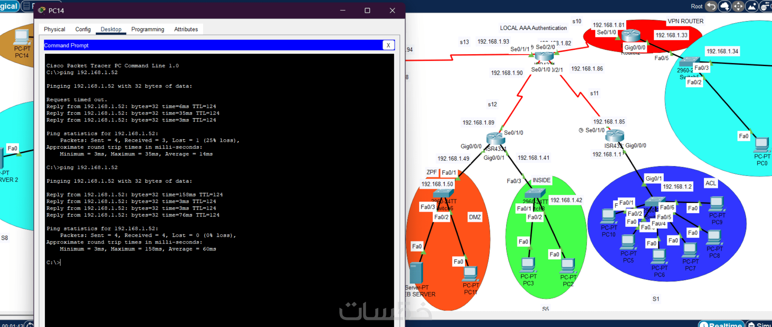This screenshot has height=327, width=772.
Task: Select the PC6 computer icon
Action: (x=659, y=257)
